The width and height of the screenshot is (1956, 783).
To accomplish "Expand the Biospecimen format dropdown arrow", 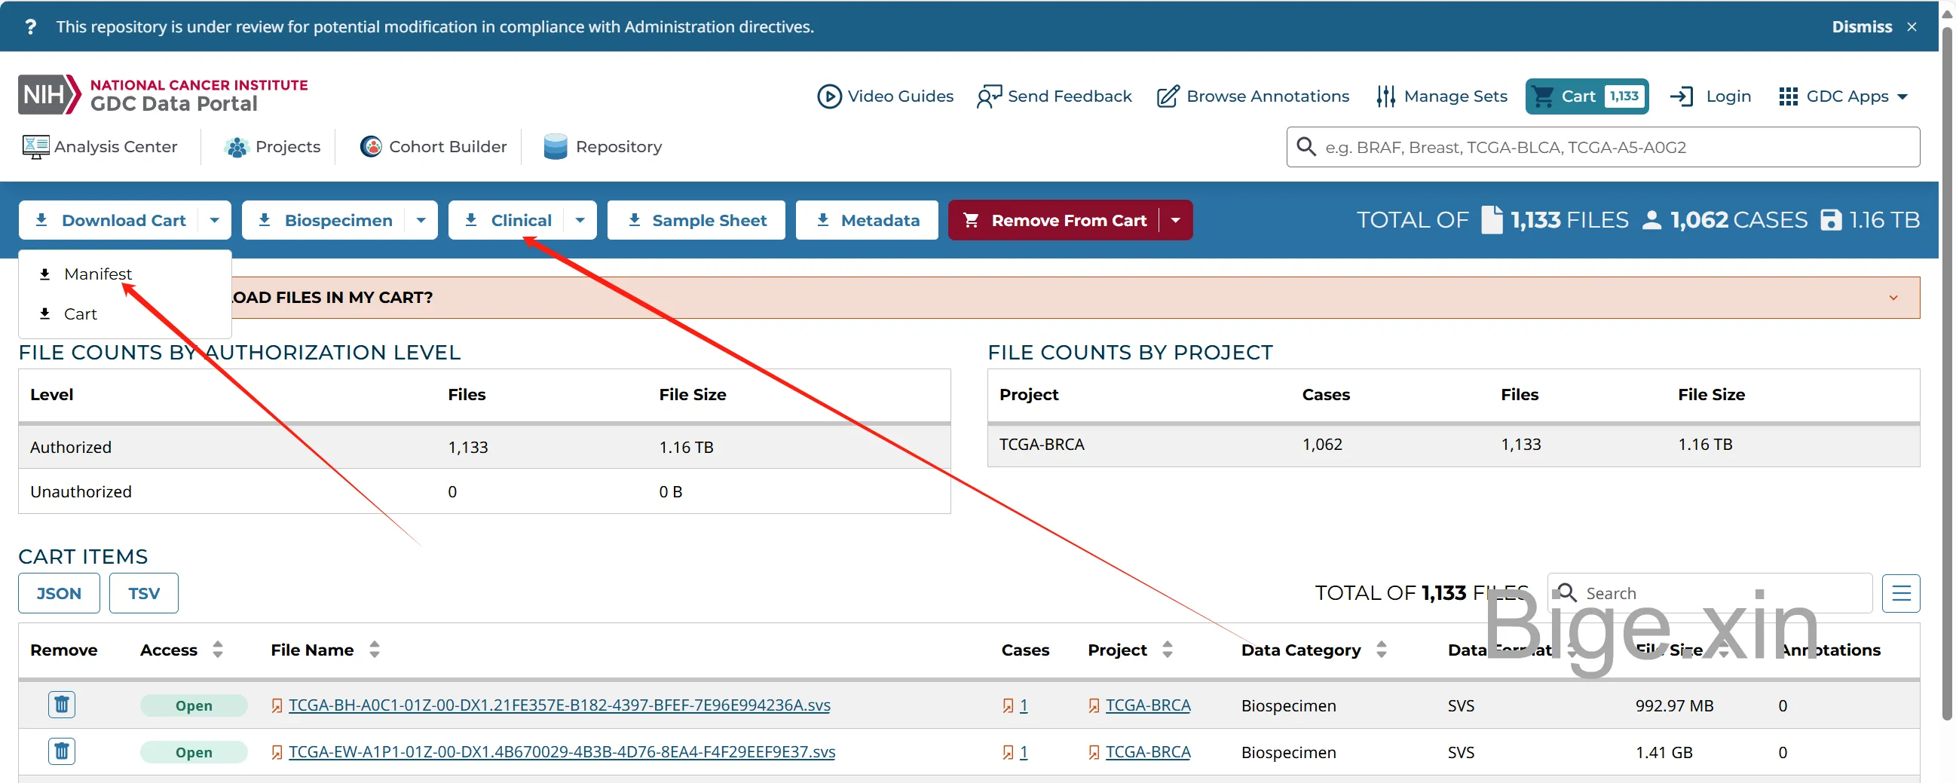I will tap(421, 220).
